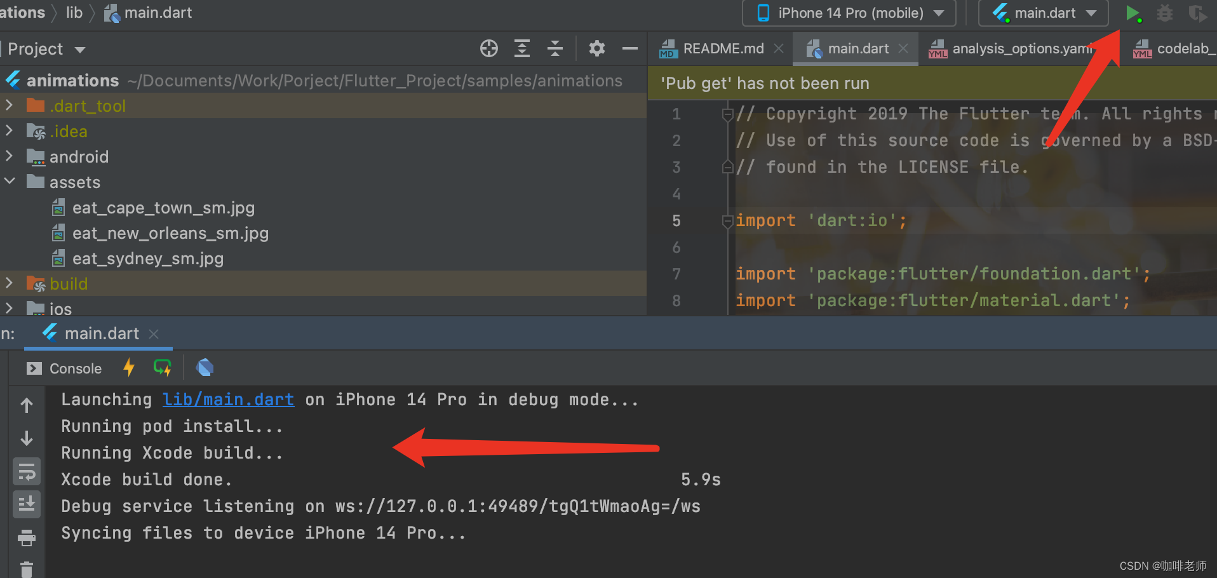Image resolution: width=1217 pixels, height=578 pixels.
Task: Open the codelab editor tab
Action: click(x=1174, y=49)
